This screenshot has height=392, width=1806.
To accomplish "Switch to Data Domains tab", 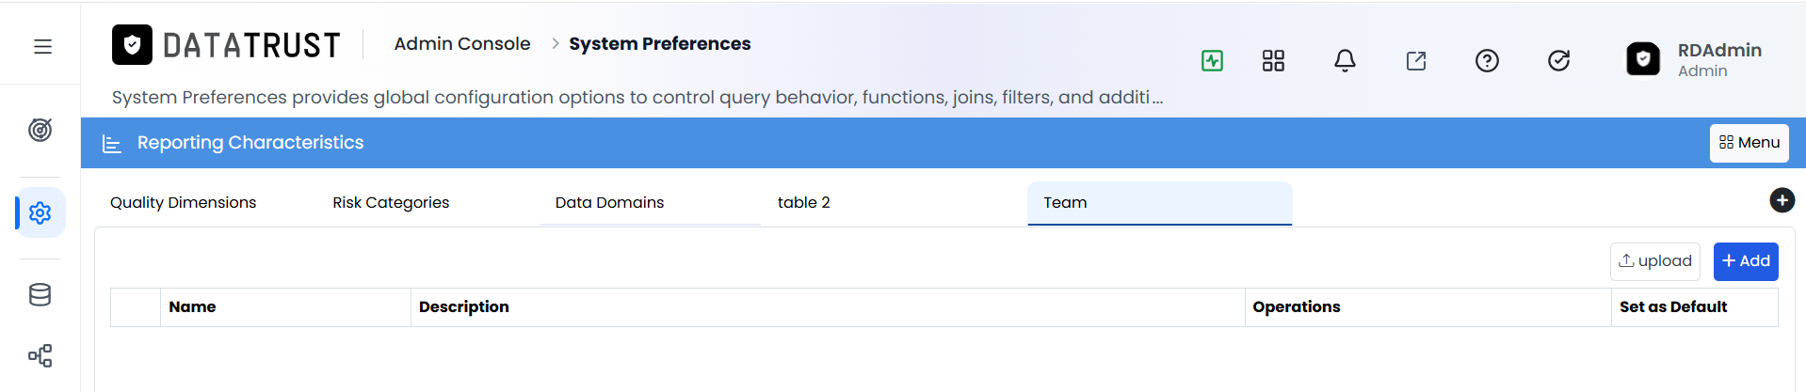I will click(609, 203).
